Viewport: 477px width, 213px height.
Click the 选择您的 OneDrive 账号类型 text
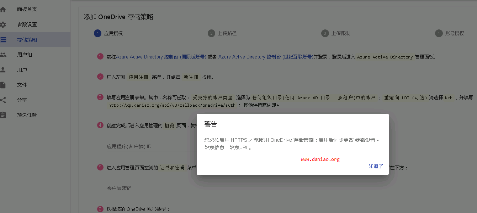138,209
